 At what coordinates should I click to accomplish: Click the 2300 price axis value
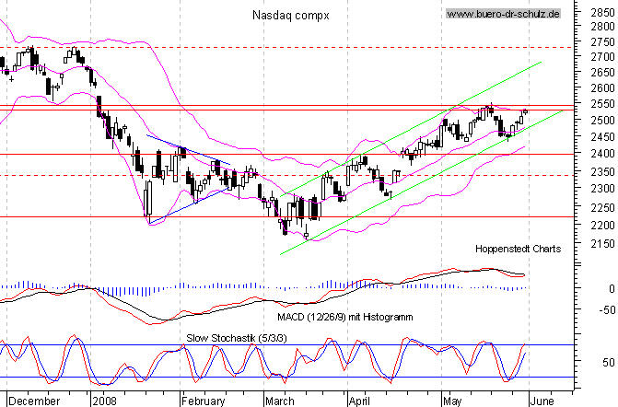602,189
